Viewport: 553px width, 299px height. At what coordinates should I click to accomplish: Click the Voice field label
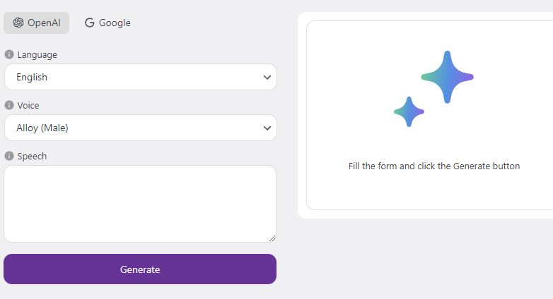pos(28,106)
